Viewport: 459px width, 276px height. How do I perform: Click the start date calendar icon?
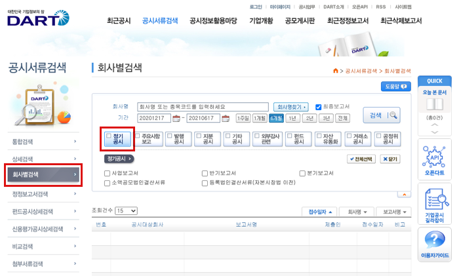point(176,119)
